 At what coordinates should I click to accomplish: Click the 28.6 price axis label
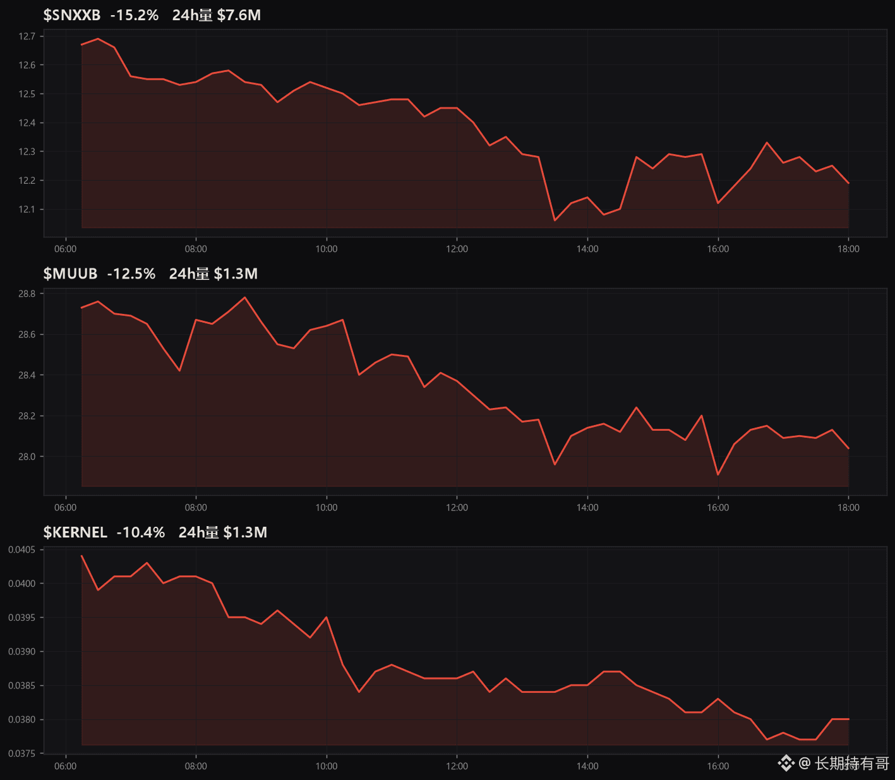click(27, 335)
